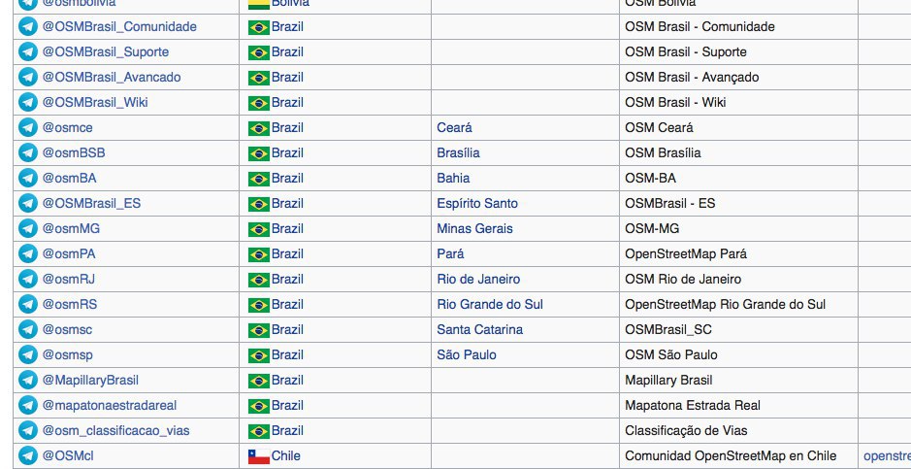This screenshot has width=911, height=469.
Task: Click Brazil flag in @osmsp row
Action: (x=258, y=355)
